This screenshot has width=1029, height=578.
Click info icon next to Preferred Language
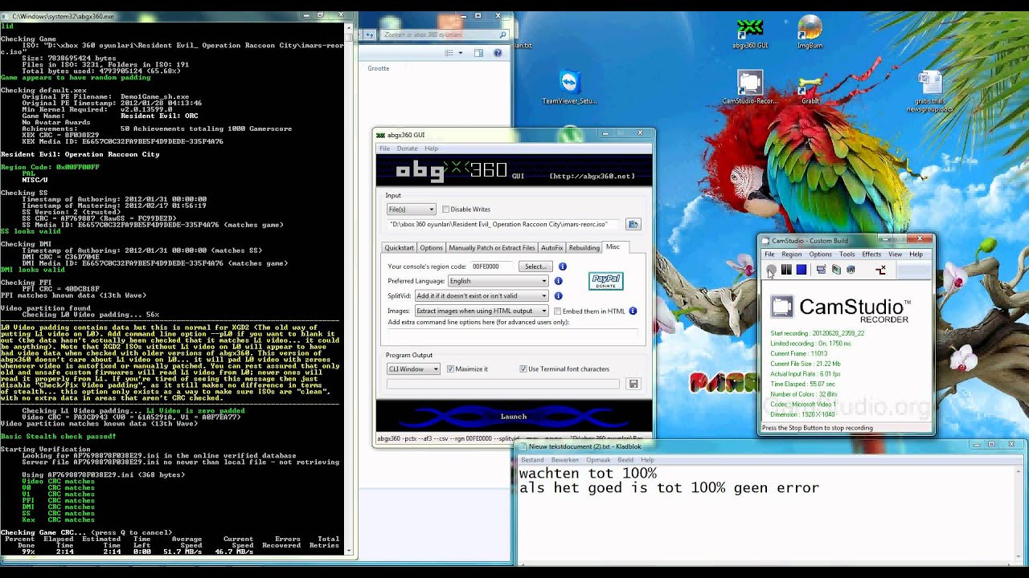(558, 281)
